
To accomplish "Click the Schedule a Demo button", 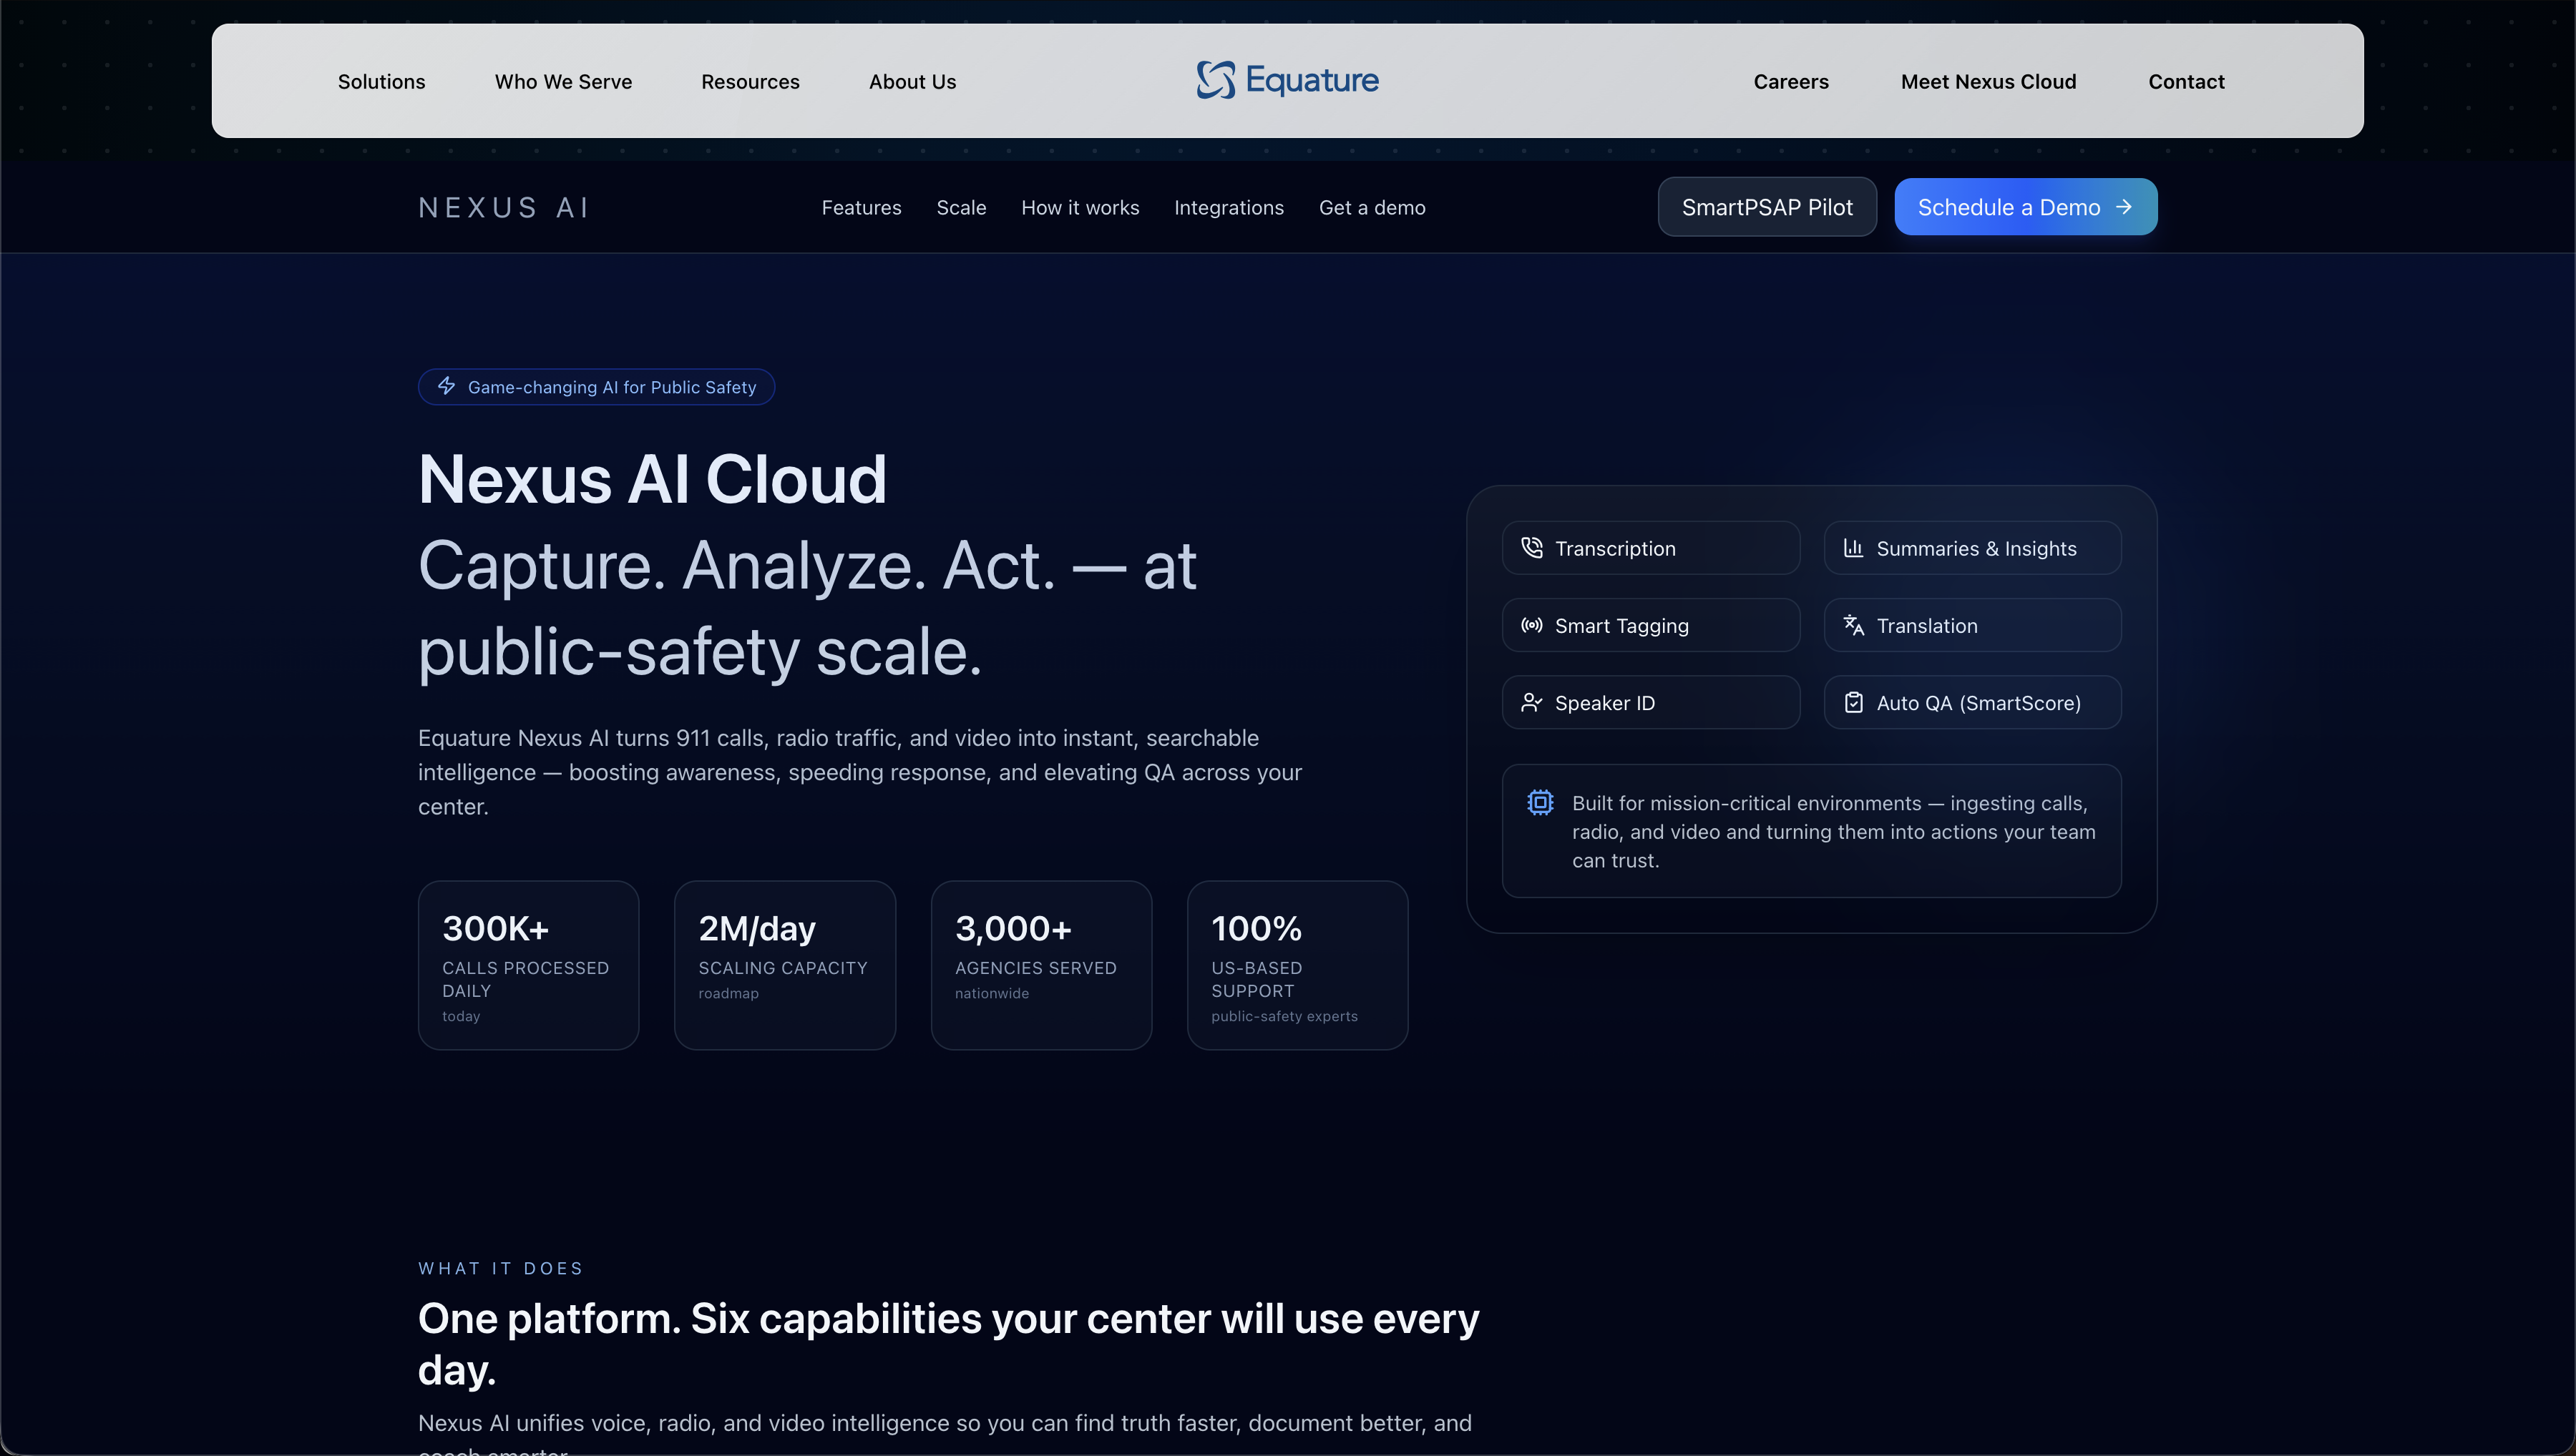I will coord(2024,207).
